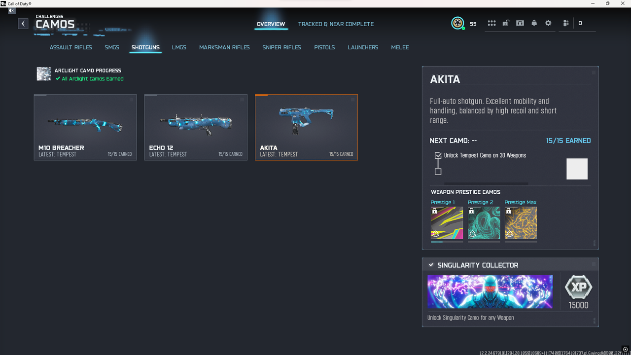Open the Pistols tab
Image resolution: width=631 pixels, height=355 pixels.
pyautogui.click(x=324, y=47)
